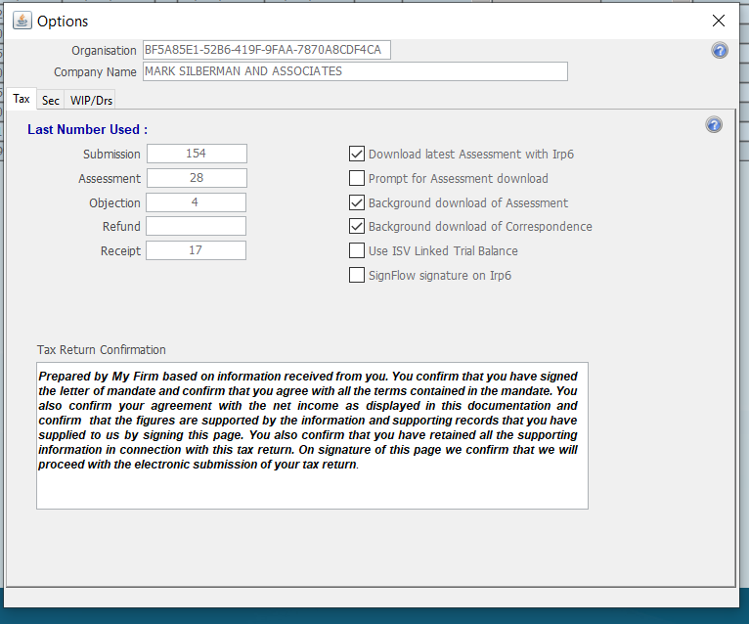749x624 pixels.
Task: Click the Submission number field
Action: [196, 154]
